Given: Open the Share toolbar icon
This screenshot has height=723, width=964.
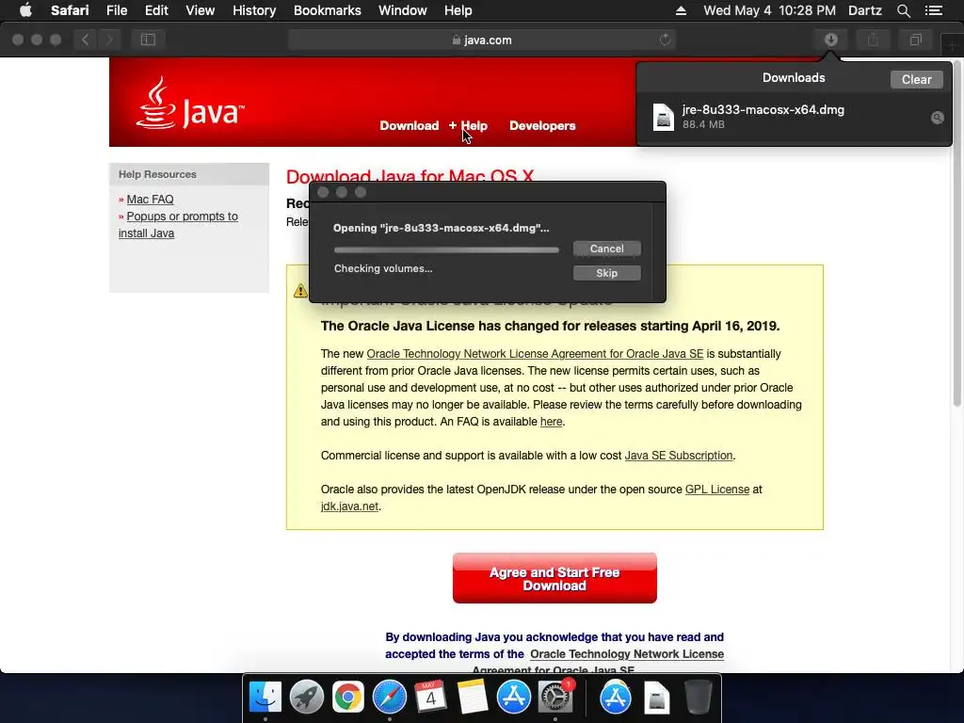Looking at the screenshot, I should click(x=873, y=40).
